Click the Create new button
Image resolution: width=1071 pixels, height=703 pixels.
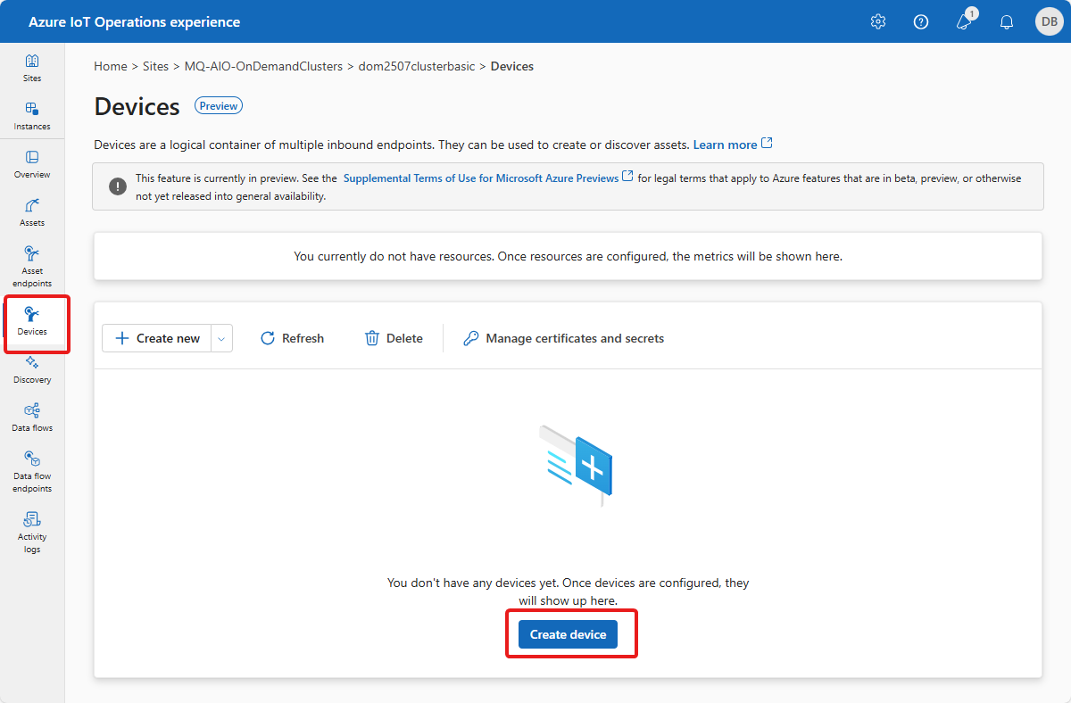(157, 338)
